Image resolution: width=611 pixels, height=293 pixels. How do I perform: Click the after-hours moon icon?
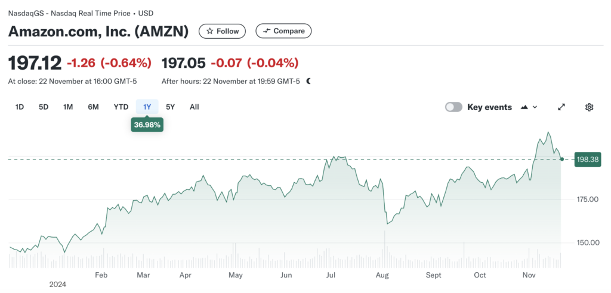[308, 81]
